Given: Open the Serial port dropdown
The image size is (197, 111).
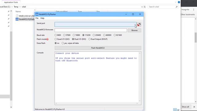Looking at the screenshot, I should (135, 24).
